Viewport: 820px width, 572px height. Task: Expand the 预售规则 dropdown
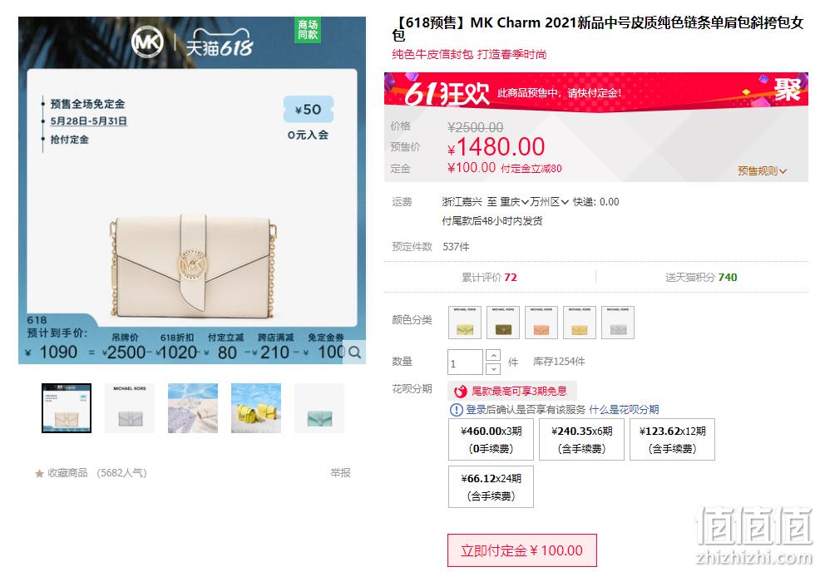(x=762, y=171)
